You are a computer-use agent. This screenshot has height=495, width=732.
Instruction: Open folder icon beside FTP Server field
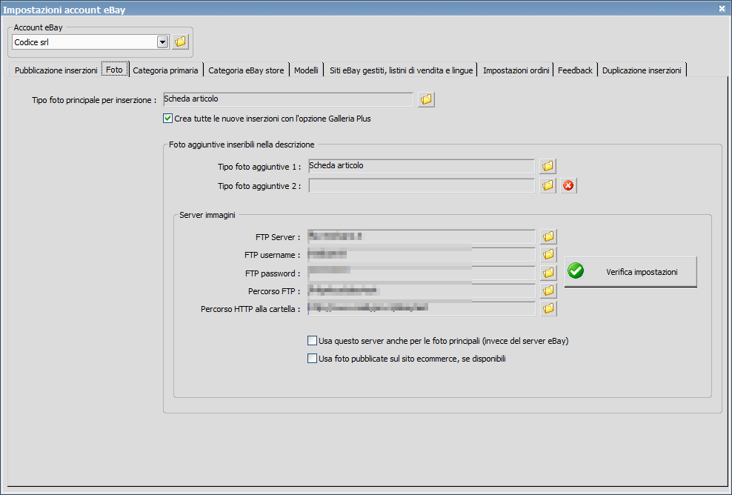point(548,237)
